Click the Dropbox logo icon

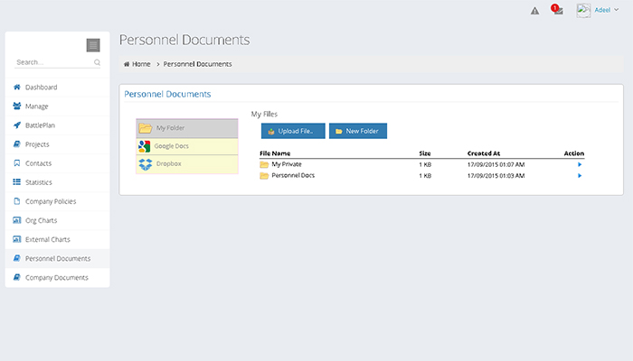coord(146,164)
